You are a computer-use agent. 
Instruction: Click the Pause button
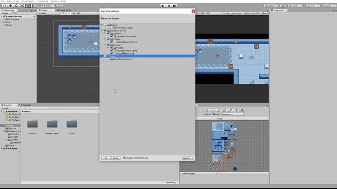[168, 6]
